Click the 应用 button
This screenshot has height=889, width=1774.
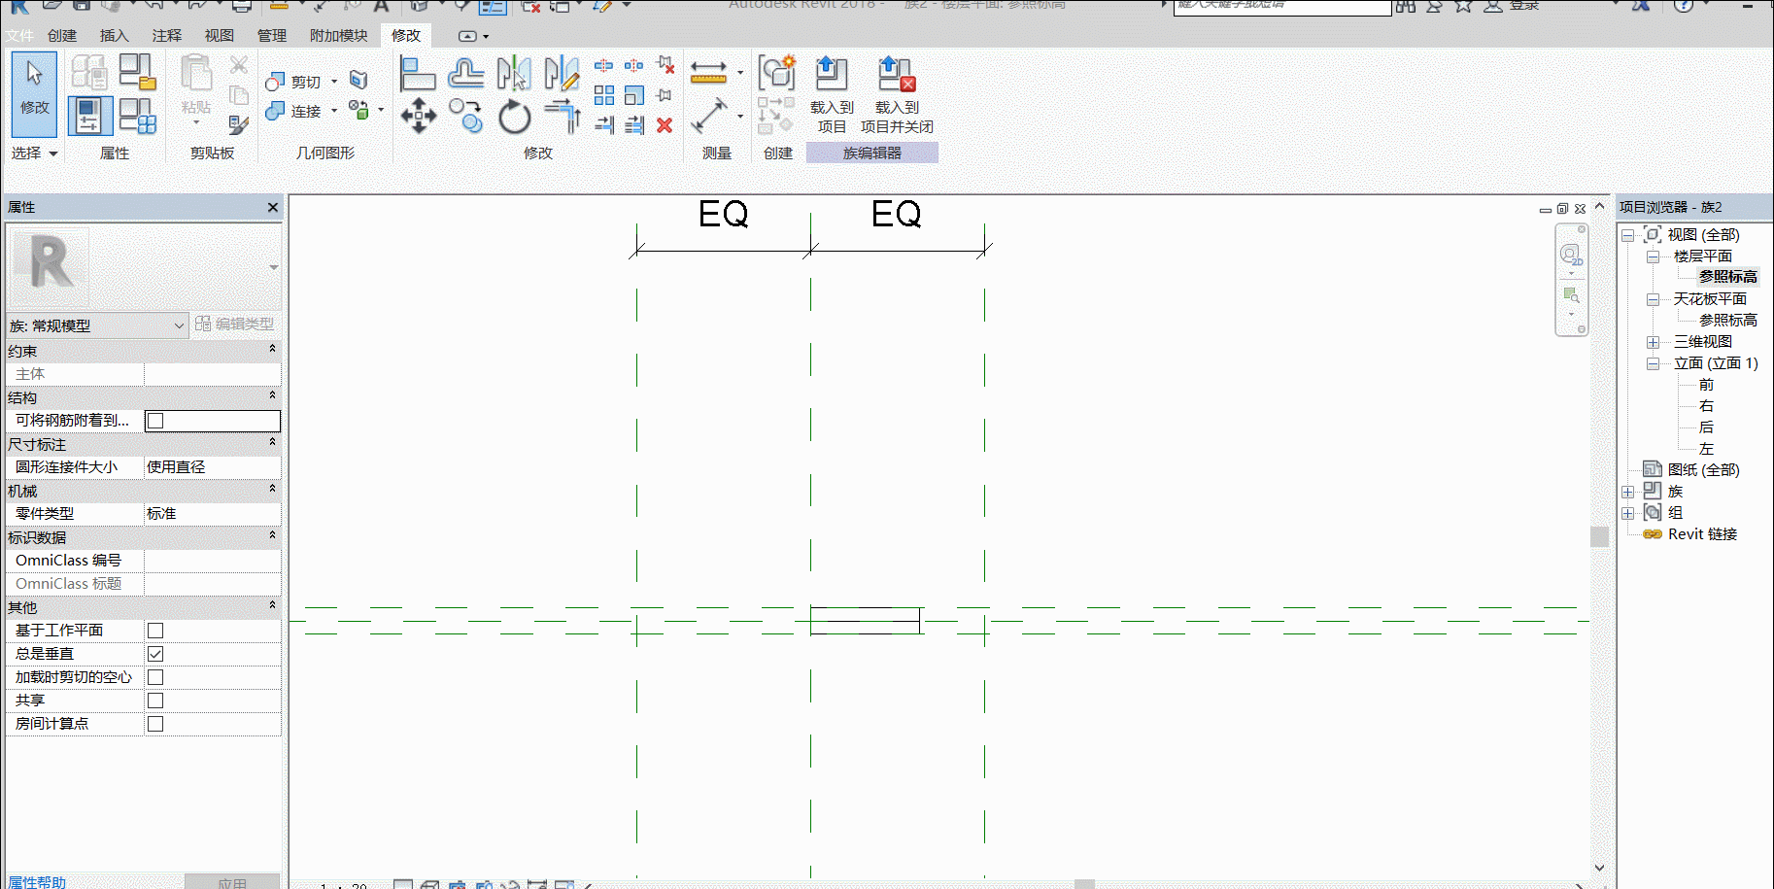(x=232, y=882)
